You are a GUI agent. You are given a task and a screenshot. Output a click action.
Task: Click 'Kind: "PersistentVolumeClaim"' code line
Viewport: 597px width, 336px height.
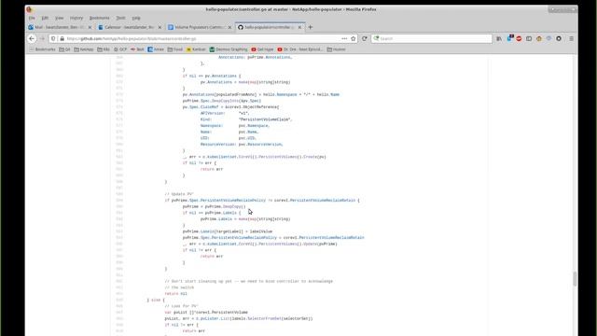[246, 119]
